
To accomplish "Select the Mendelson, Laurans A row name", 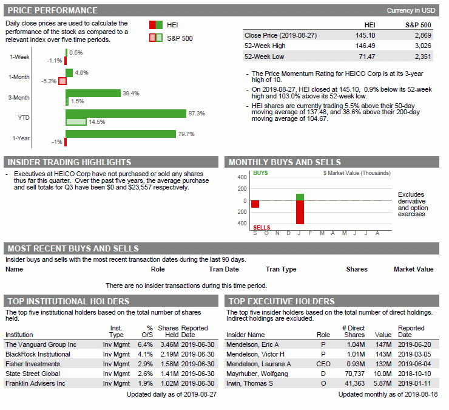I will tap(258, 364).
